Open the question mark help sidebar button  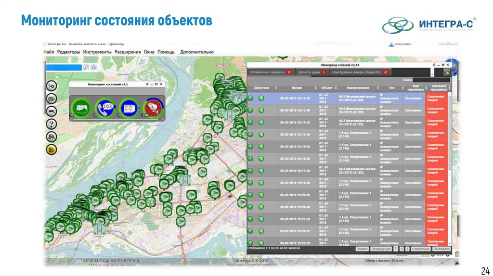point(52,124)
